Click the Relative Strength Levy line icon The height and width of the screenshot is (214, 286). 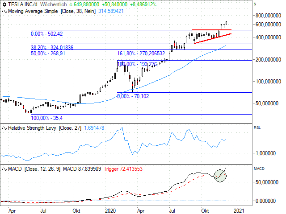tap(4, 128)
